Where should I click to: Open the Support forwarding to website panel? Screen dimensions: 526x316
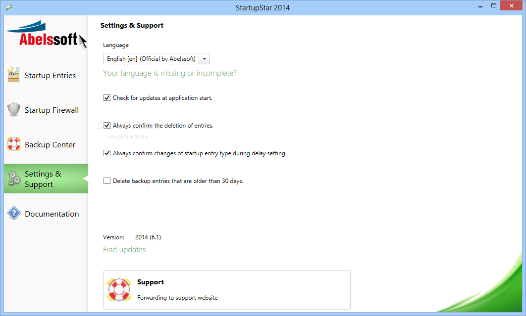tap(227, 290)
